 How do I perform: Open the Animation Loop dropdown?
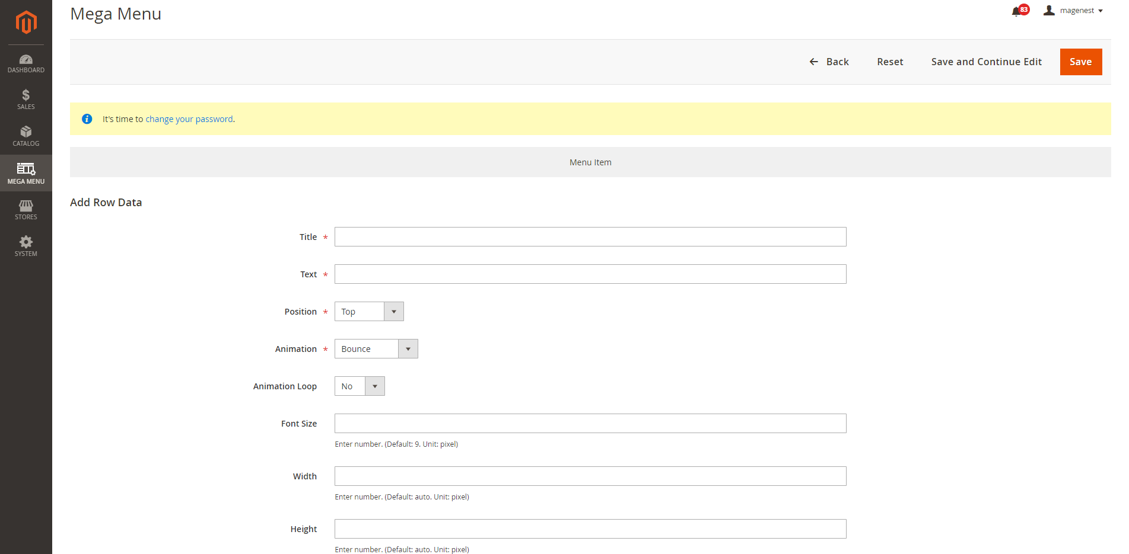pos(360,386)
